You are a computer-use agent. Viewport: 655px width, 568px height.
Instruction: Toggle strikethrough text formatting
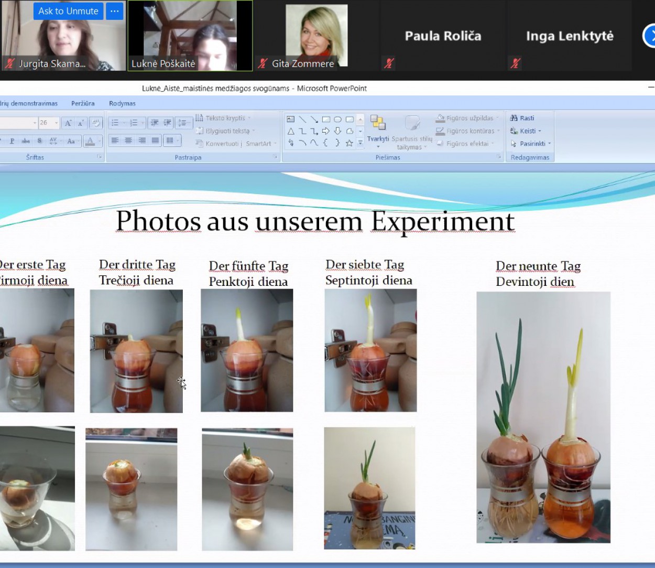click(x=26, y=141)
